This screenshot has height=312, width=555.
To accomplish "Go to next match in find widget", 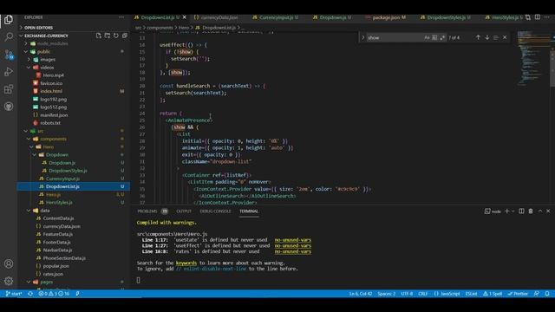I will pos(487,37).
